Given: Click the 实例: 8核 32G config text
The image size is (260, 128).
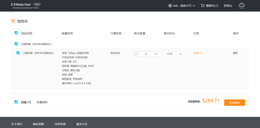Looking at the screenshot, I should click(x=70, y=62).
